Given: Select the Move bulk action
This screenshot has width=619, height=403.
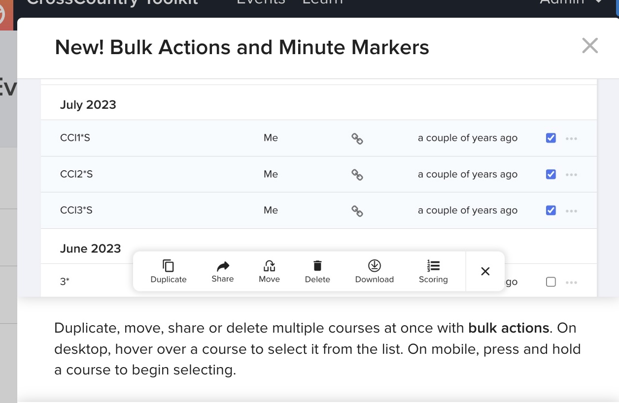Looking at the screenshot, I should tap(269, 271).
